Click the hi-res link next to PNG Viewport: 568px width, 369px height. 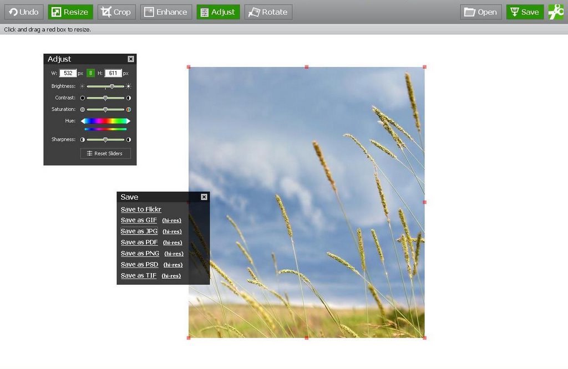click(174, 254)
